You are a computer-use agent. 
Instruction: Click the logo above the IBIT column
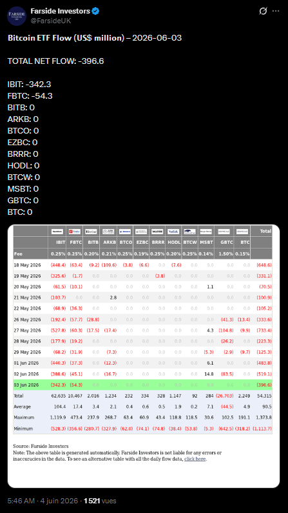coord(57,231)
